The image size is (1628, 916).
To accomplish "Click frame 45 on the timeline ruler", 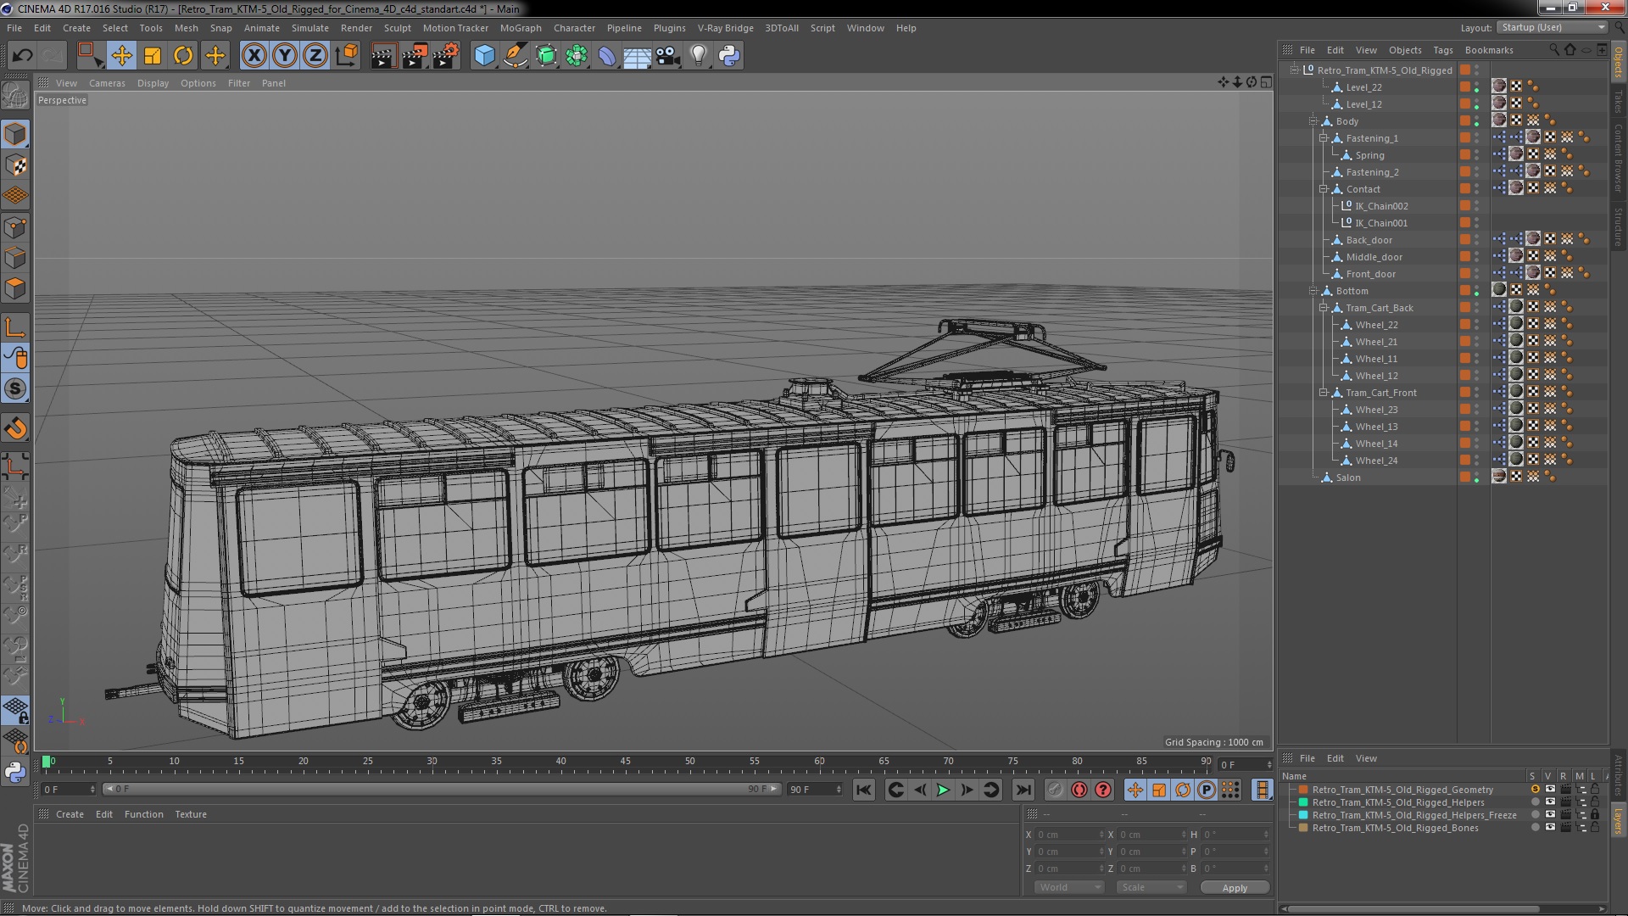I will point(626,762).
